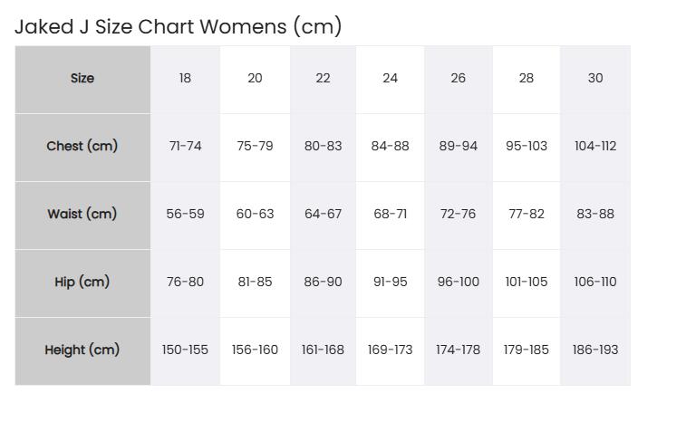Viewport: 686px width, 422px height.
Task: Click height value 150-155
Action: [185, 350]
